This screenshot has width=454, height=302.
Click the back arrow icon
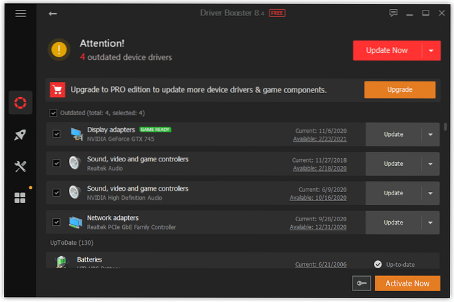(x=53, y=13)
